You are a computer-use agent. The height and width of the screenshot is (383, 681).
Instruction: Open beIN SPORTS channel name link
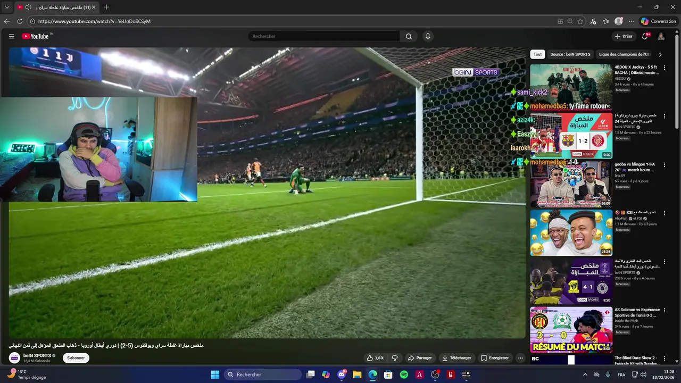[37, 355]
